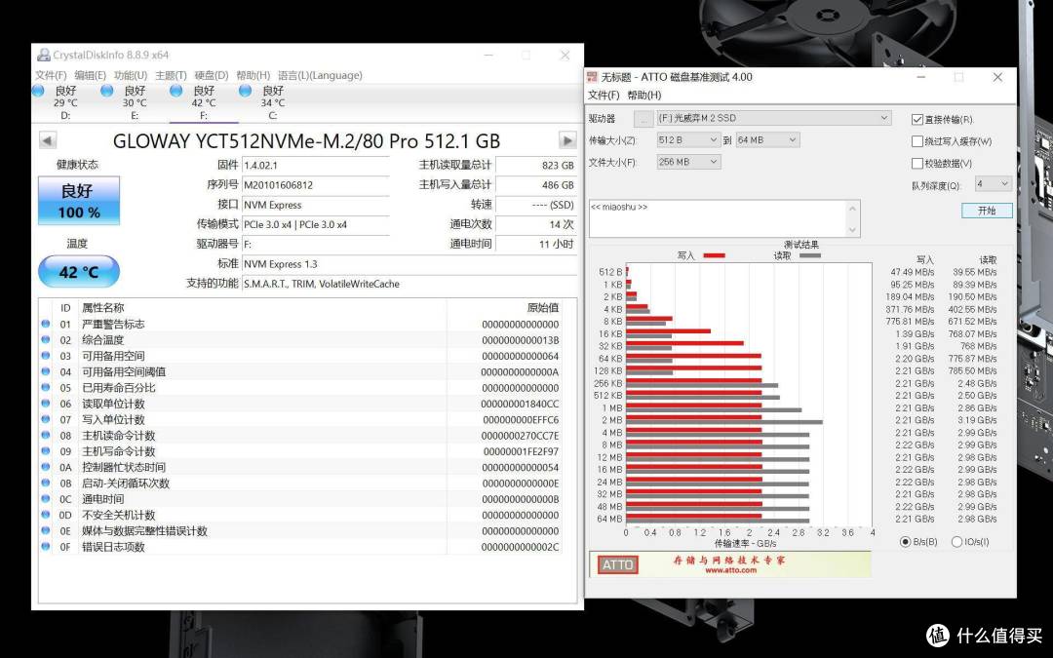Open the 语言(L)(Language) menu
1053x658 pixels.
point(321,75)
